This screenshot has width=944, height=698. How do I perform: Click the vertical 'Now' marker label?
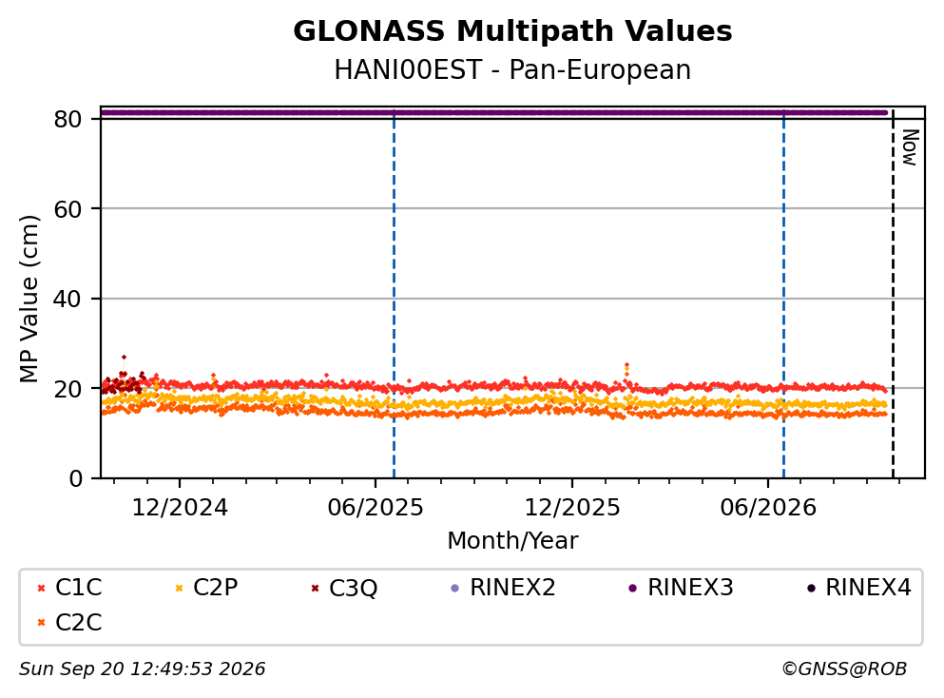tap(910, 147)
